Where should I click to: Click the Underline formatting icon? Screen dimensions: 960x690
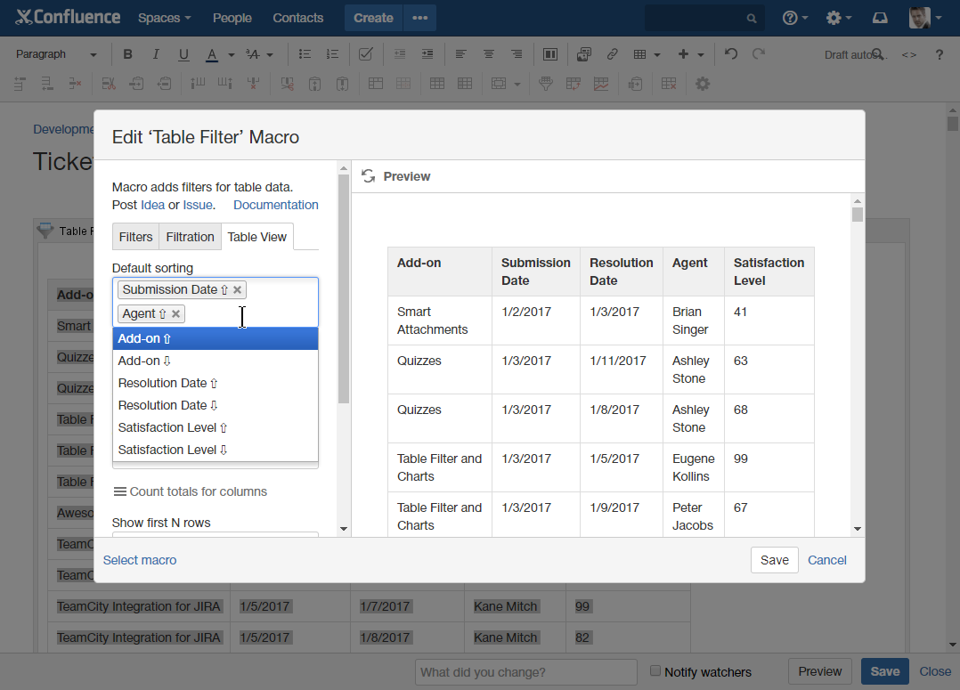point(183,54)
